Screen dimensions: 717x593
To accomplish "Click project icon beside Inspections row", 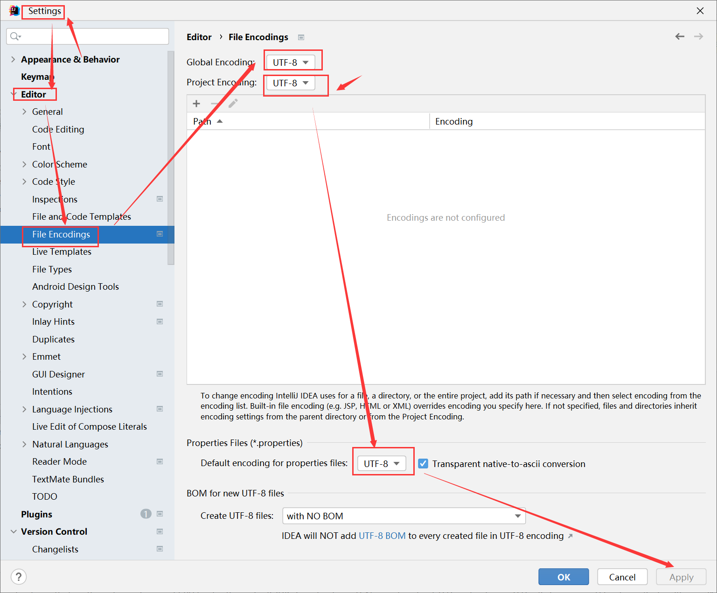I will click(x=160, y=199).
